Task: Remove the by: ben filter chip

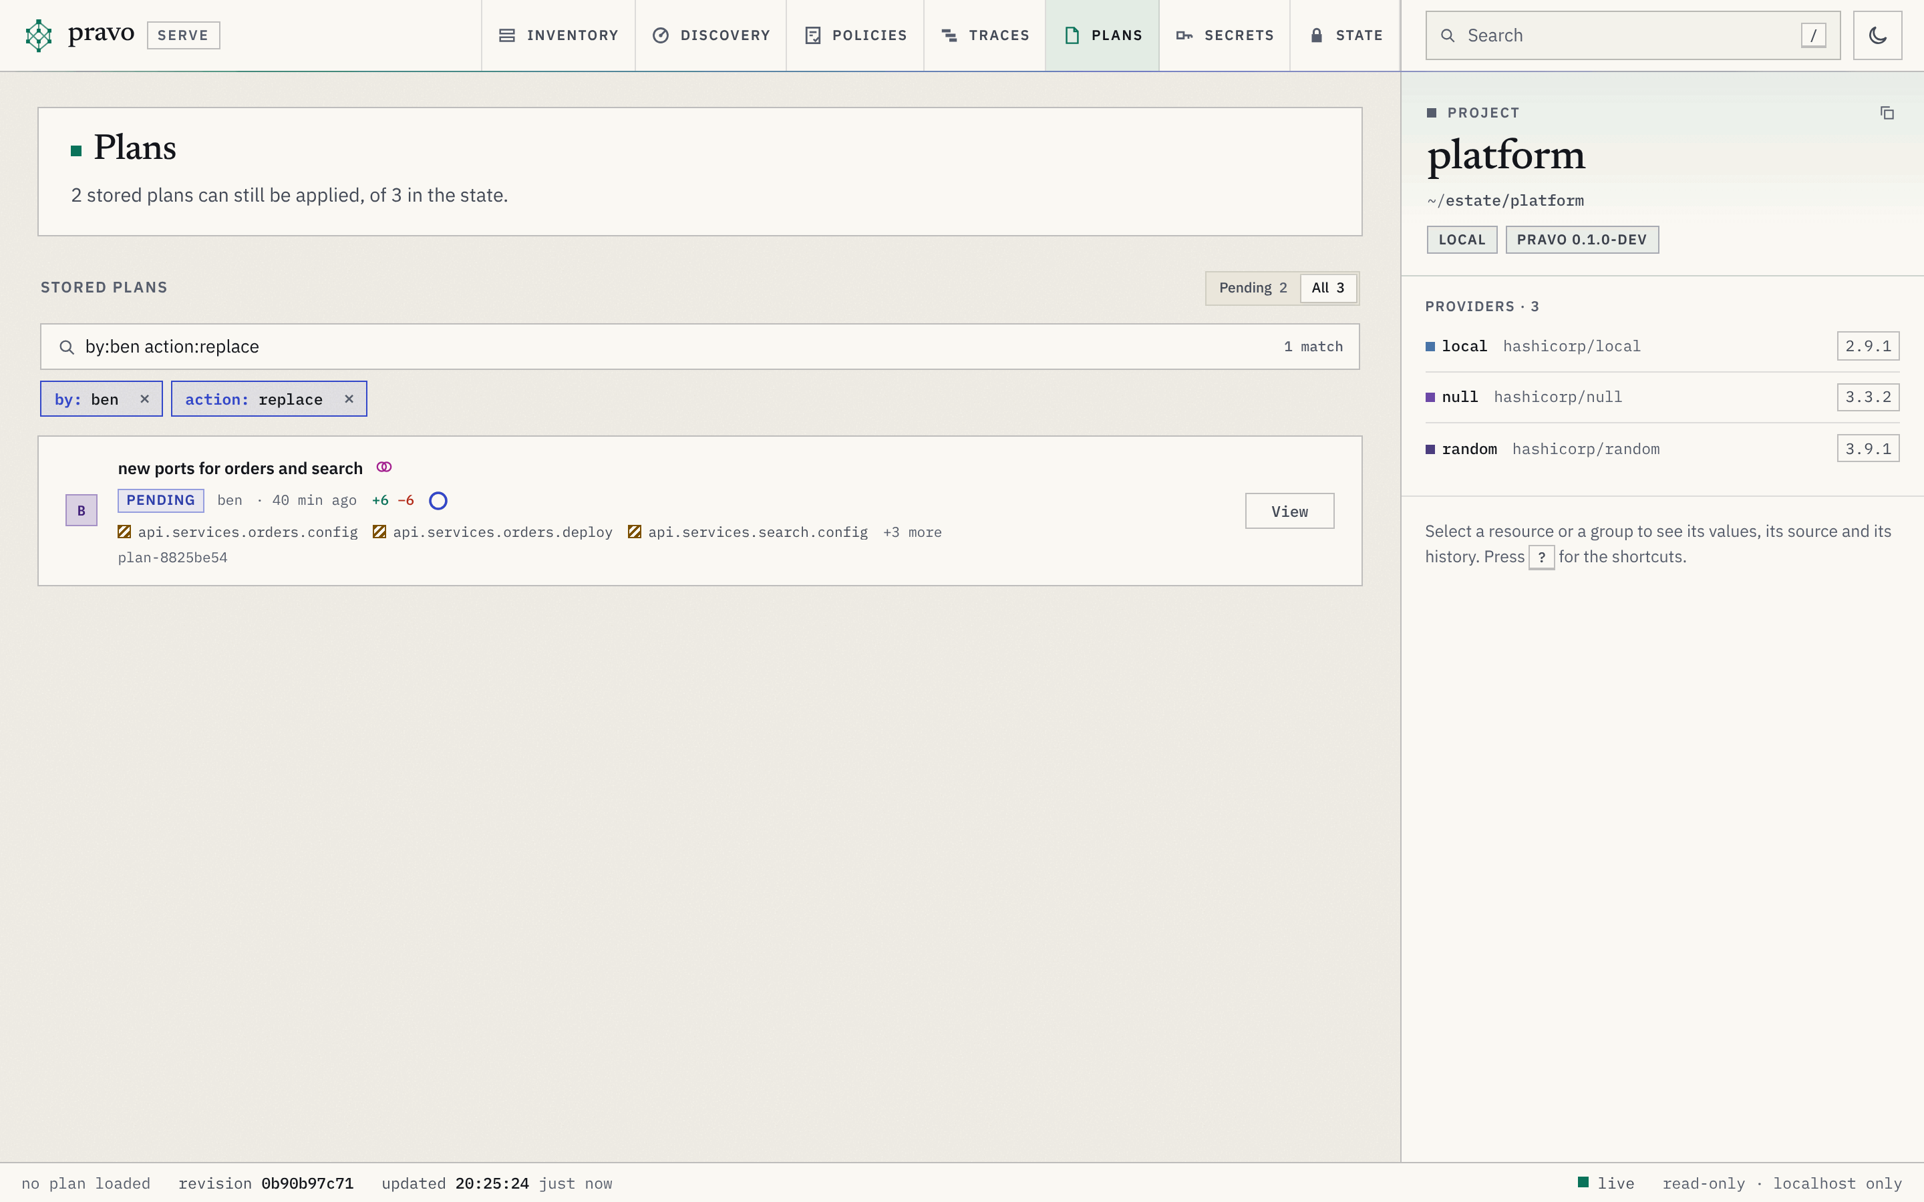Action: click(x=145, y=399)
